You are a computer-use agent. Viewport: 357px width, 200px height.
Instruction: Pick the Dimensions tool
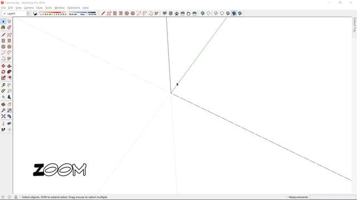[9, 85]
